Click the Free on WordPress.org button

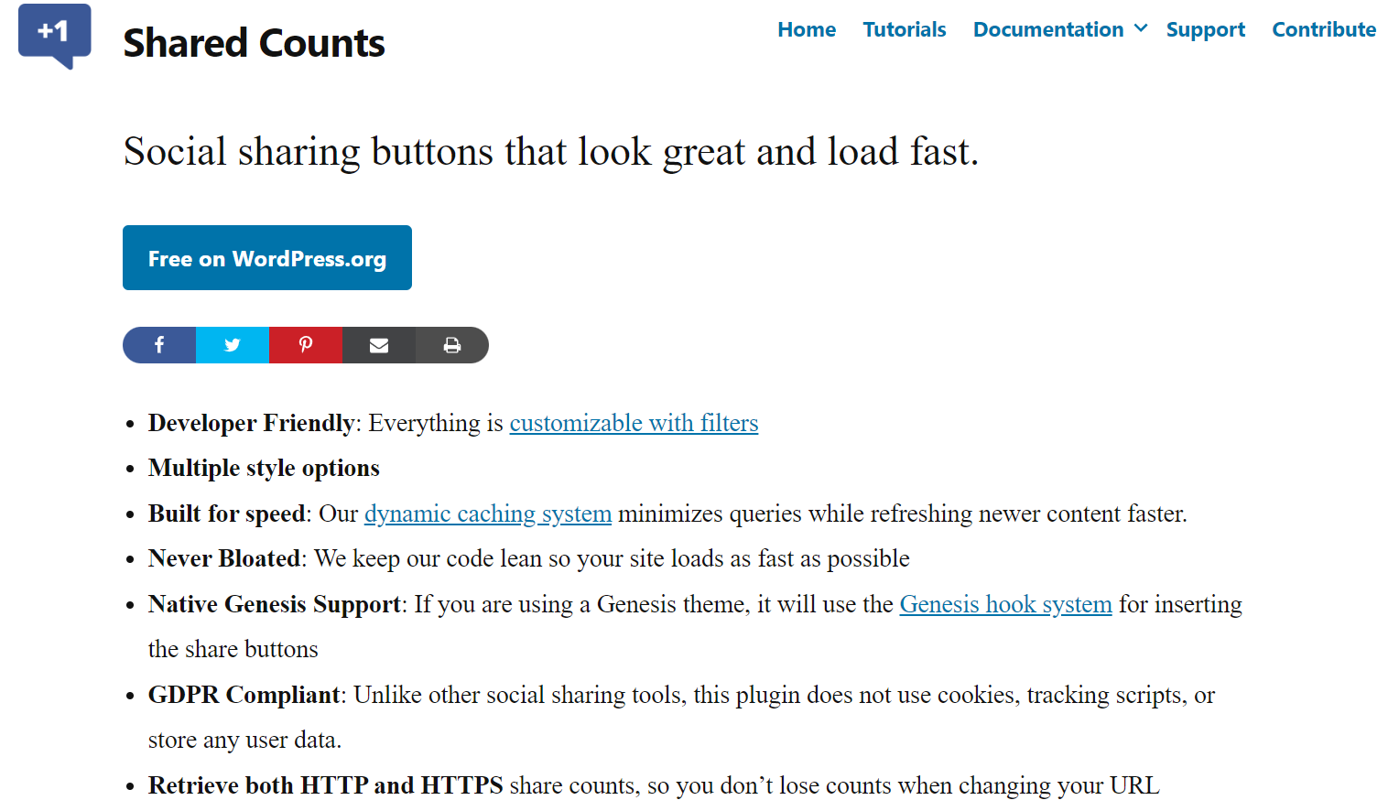(x=267, y=258)
